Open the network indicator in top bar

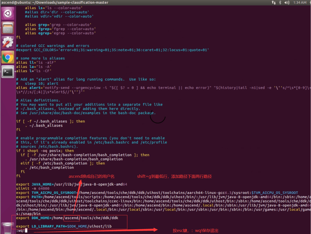click(274, 3)
